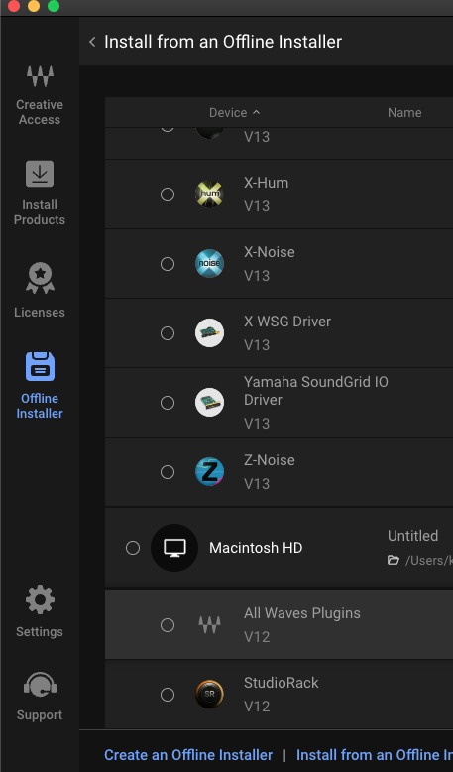Go to Licenses section
This screenshot has height=772, width=453.
point(40,290)
